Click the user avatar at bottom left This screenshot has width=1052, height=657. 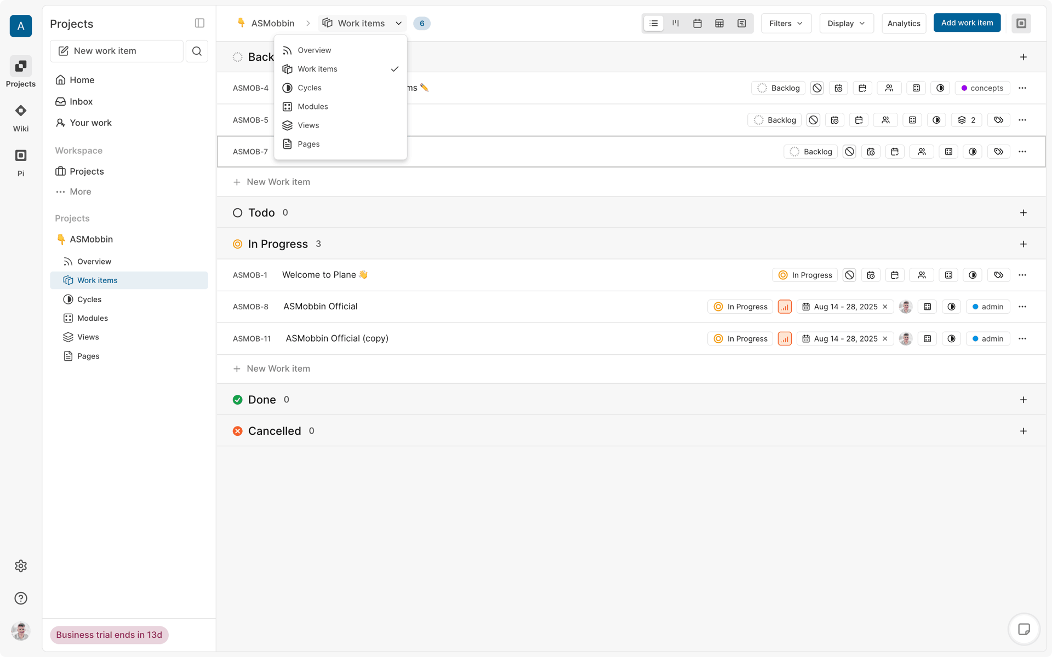(x=21, y=631)
